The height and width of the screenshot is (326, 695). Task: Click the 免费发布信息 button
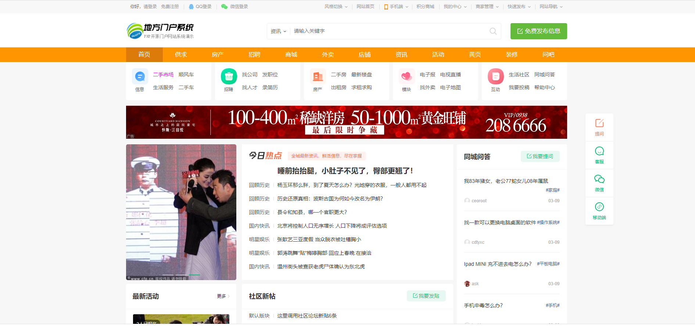pyautogui.click(x=538, y=31)
